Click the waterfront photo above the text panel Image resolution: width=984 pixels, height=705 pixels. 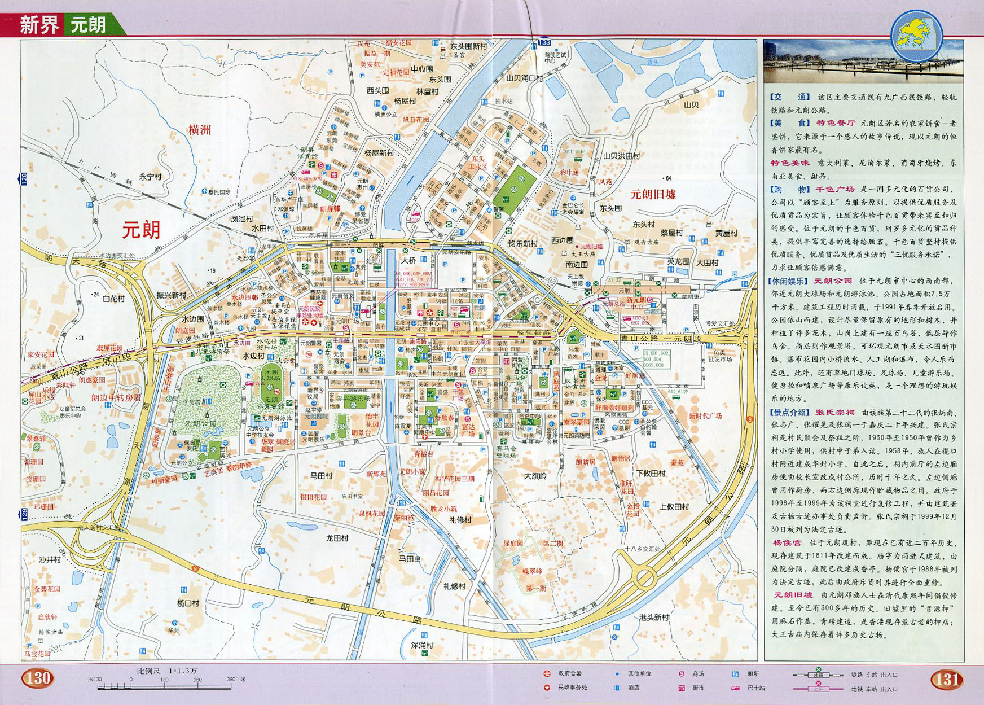pos(863,61)
